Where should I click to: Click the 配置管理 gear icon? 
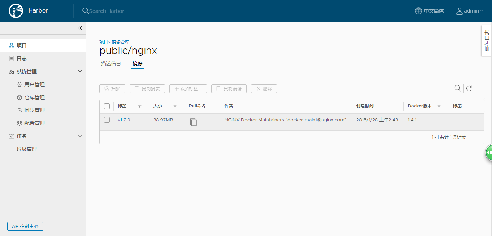19,123
